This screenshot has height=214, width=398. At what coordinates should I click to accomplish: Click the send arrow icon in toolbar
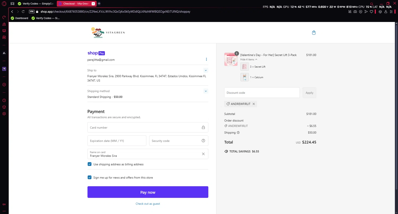pyautogui.click(x=366, y=12)
